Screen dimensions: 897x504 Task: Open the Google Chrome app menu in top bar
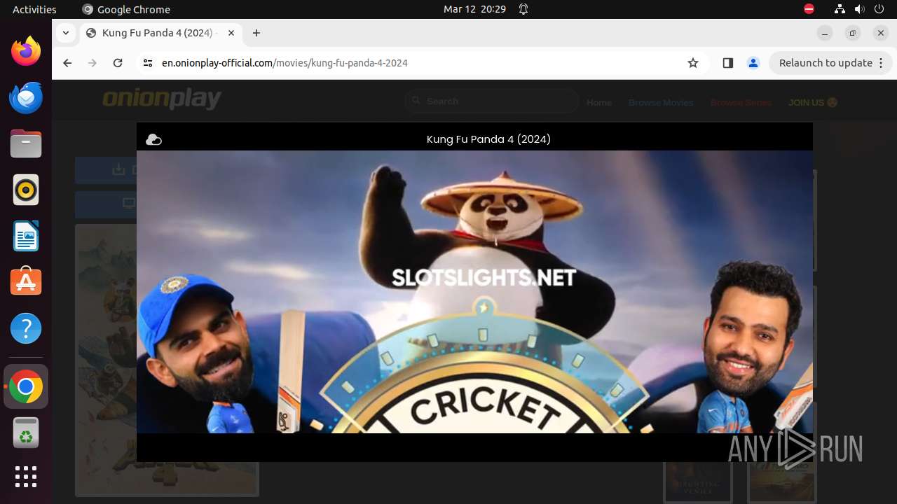(126, 9)
